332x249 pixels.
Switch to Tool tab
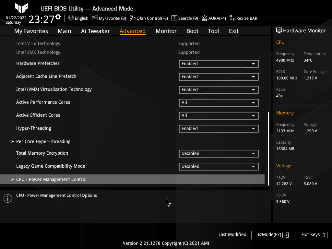pyautogui.click(x=213, y=31)
